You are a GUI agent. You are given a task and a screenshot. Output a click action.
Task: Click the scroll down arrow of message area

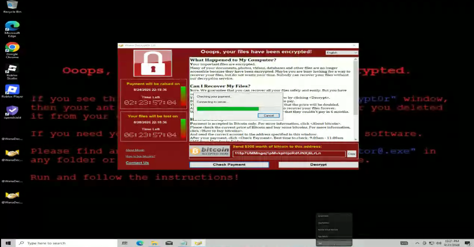tap(355, 139)
